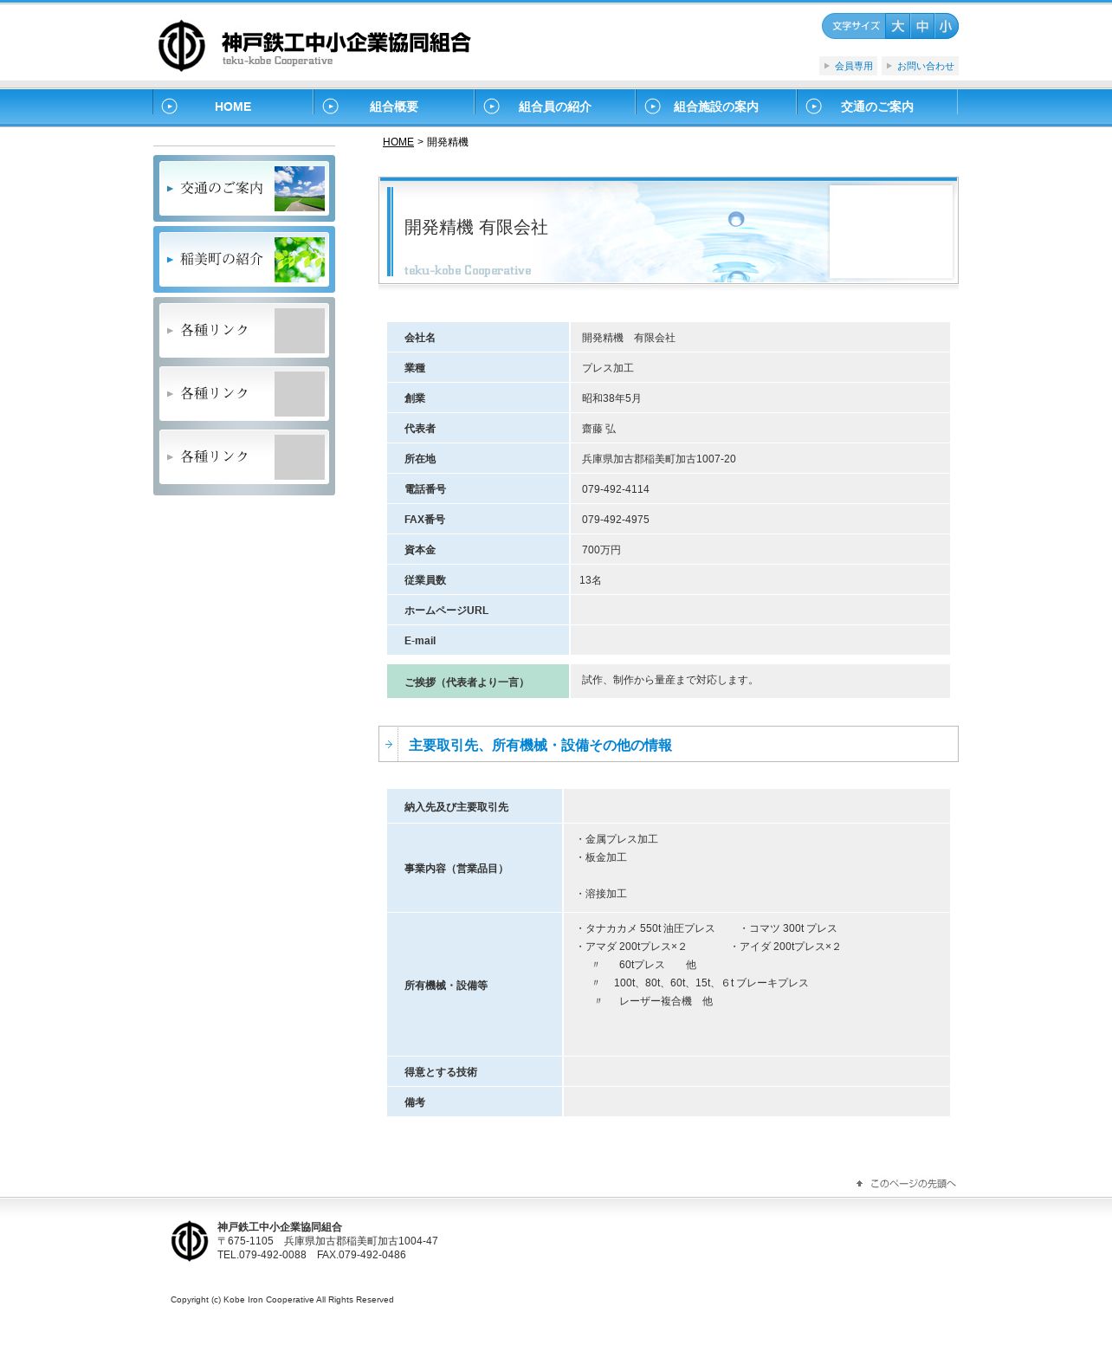Click the sky road thumbnail in sidebar
1112x1351 pixels.
[x=300, y=189]
